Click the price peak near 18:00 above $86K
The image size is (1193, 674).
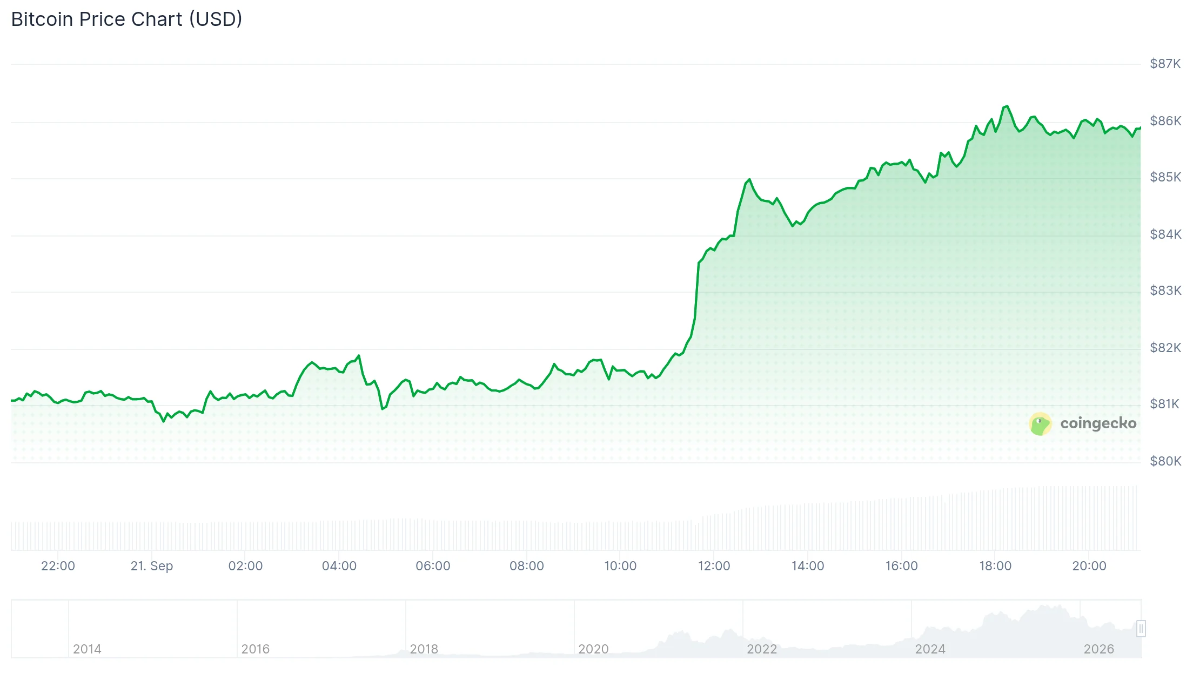pyautogui.click(x=1007, y=106)
